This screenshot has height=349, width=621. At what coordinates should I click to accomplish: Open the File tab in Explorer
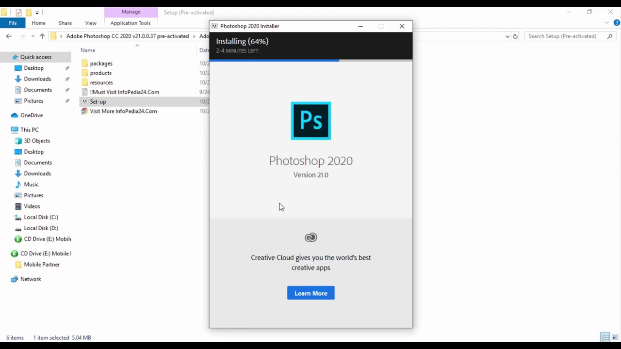click(13, 23)
